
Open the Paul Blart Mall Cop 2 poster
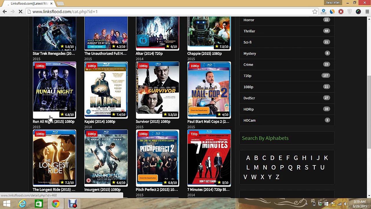209,89
